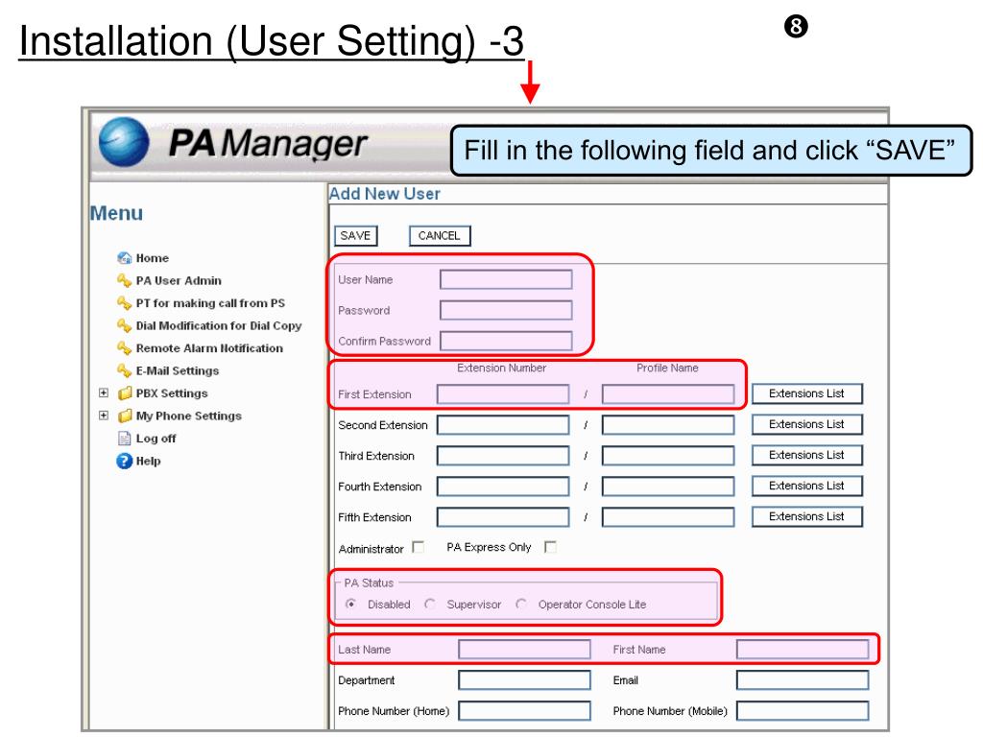This screenshot has width=983, height=737.
Task: Click key icon beside PT for making call
Action: [124, 302]
